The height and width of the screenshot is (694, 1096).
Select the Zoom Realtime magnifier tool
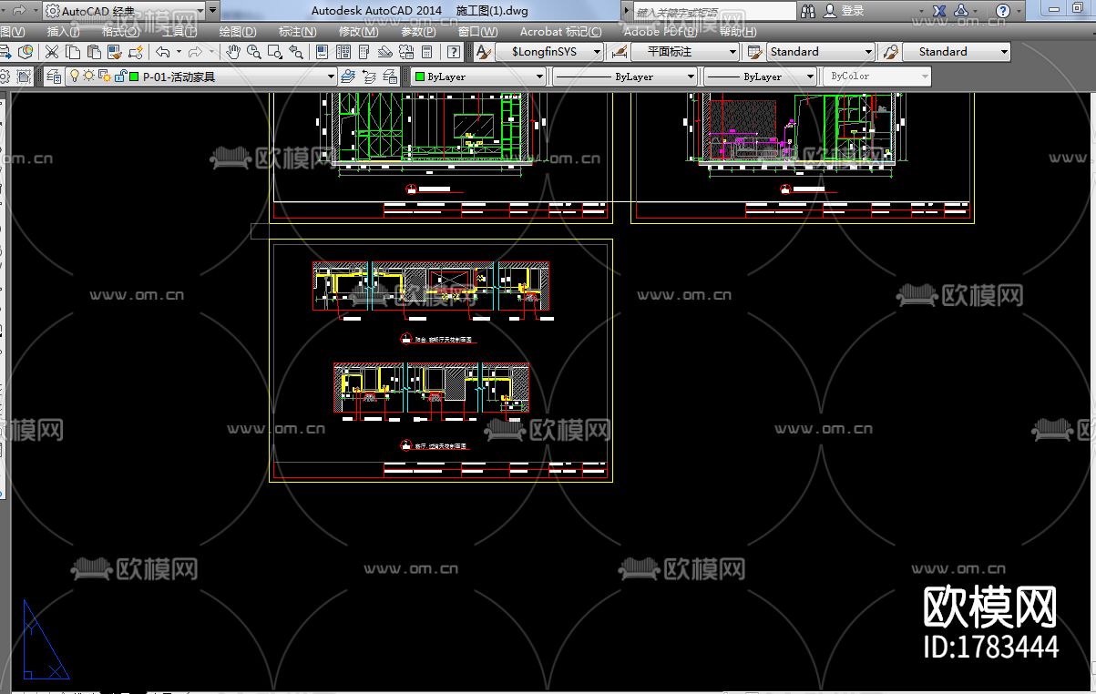pyautogui.click(x=253, y=52)
